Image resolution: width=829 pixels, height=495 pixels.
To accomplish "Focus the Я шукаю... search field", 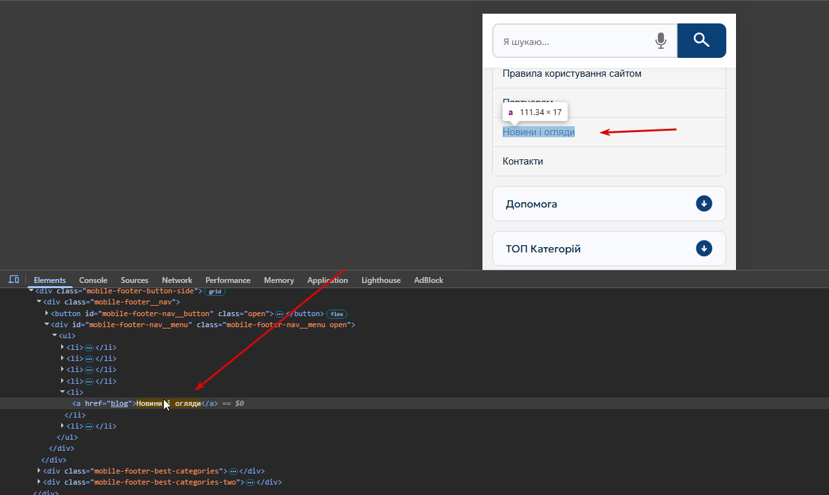I will 572,42.
